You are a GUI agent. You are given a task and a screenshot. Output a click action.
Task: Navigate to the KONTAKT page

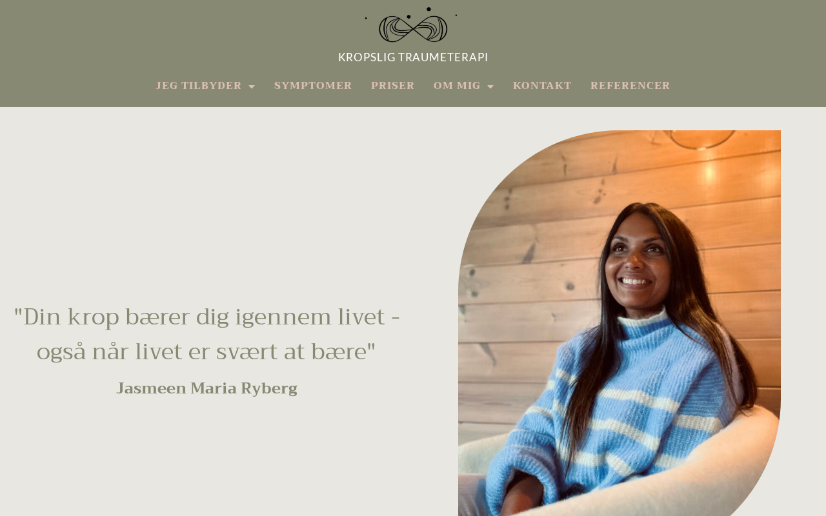point(542,86)
